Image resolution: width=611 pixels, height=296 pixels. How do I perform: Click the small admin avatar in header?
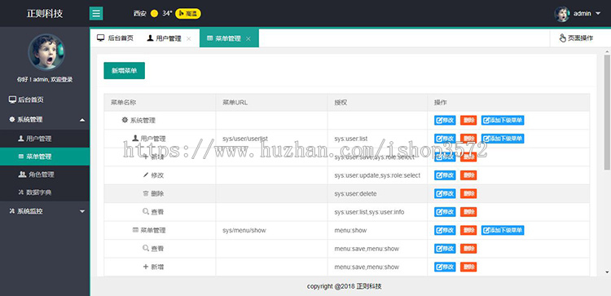point(562,14)
